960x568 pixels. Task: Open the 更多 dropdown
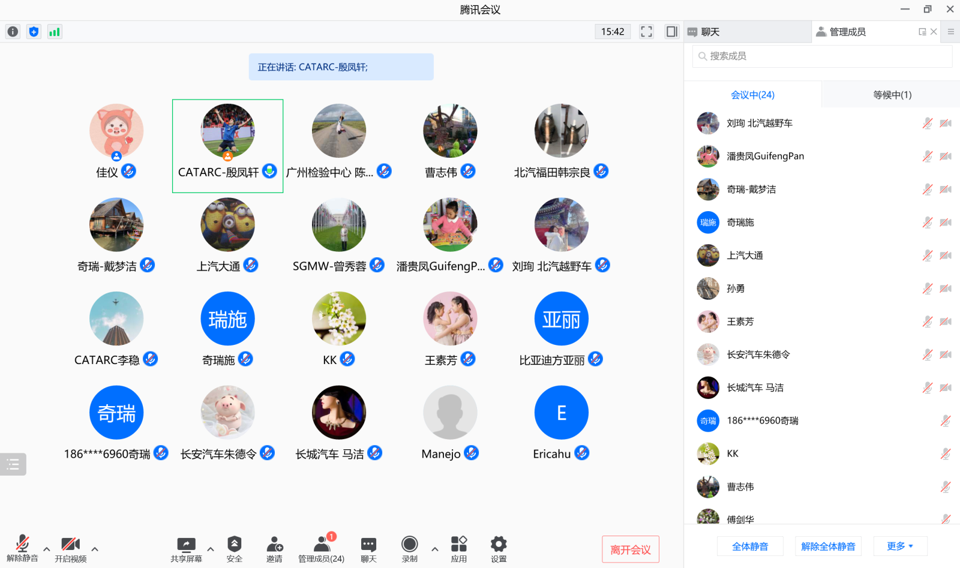(x=900, y=546)
